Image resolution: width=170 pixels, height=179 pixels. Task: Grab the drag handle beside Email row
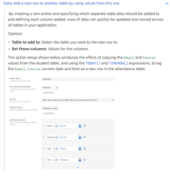44,126
